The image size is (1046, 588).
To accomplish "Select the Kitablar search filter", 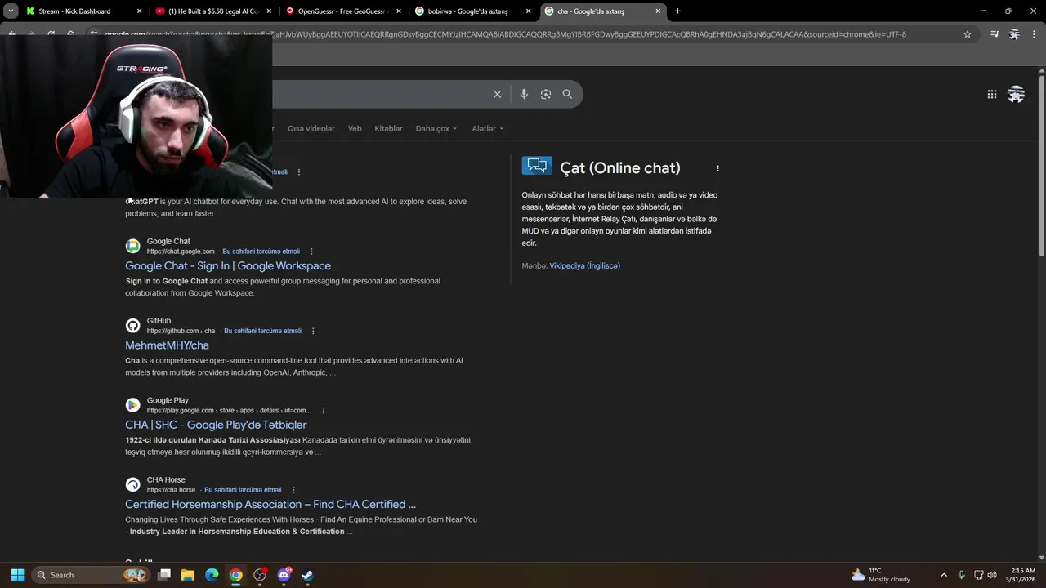I will coord(388,128).
